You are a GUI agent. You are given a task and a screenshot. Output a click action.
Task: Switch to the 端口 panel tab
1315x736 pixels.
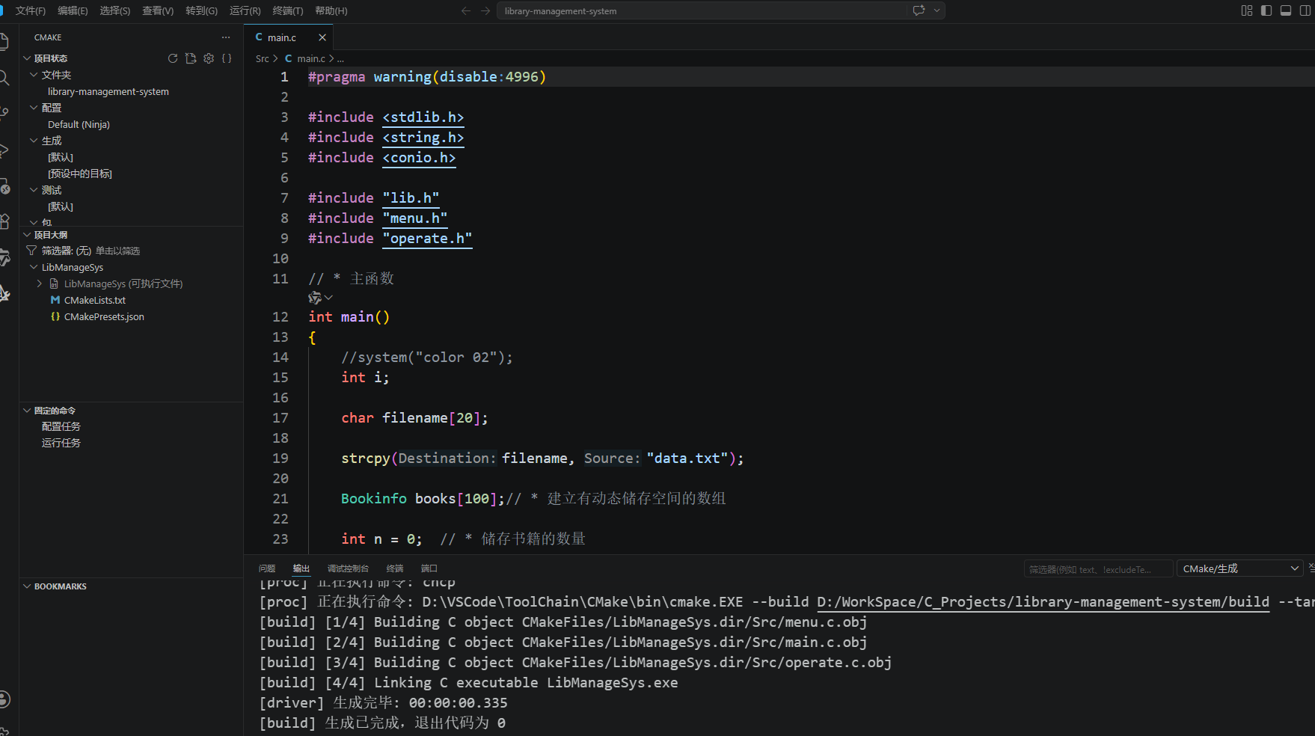[x=429, y=568]
